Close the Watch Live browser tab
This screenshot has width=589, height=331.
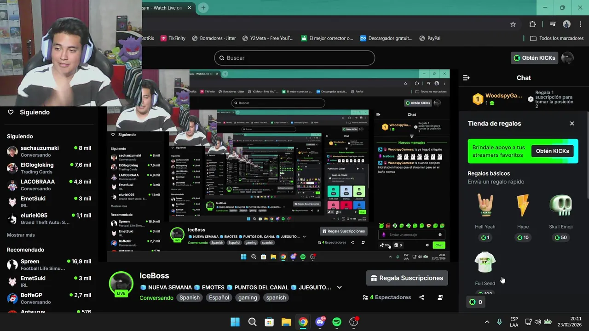click(189, 8)
